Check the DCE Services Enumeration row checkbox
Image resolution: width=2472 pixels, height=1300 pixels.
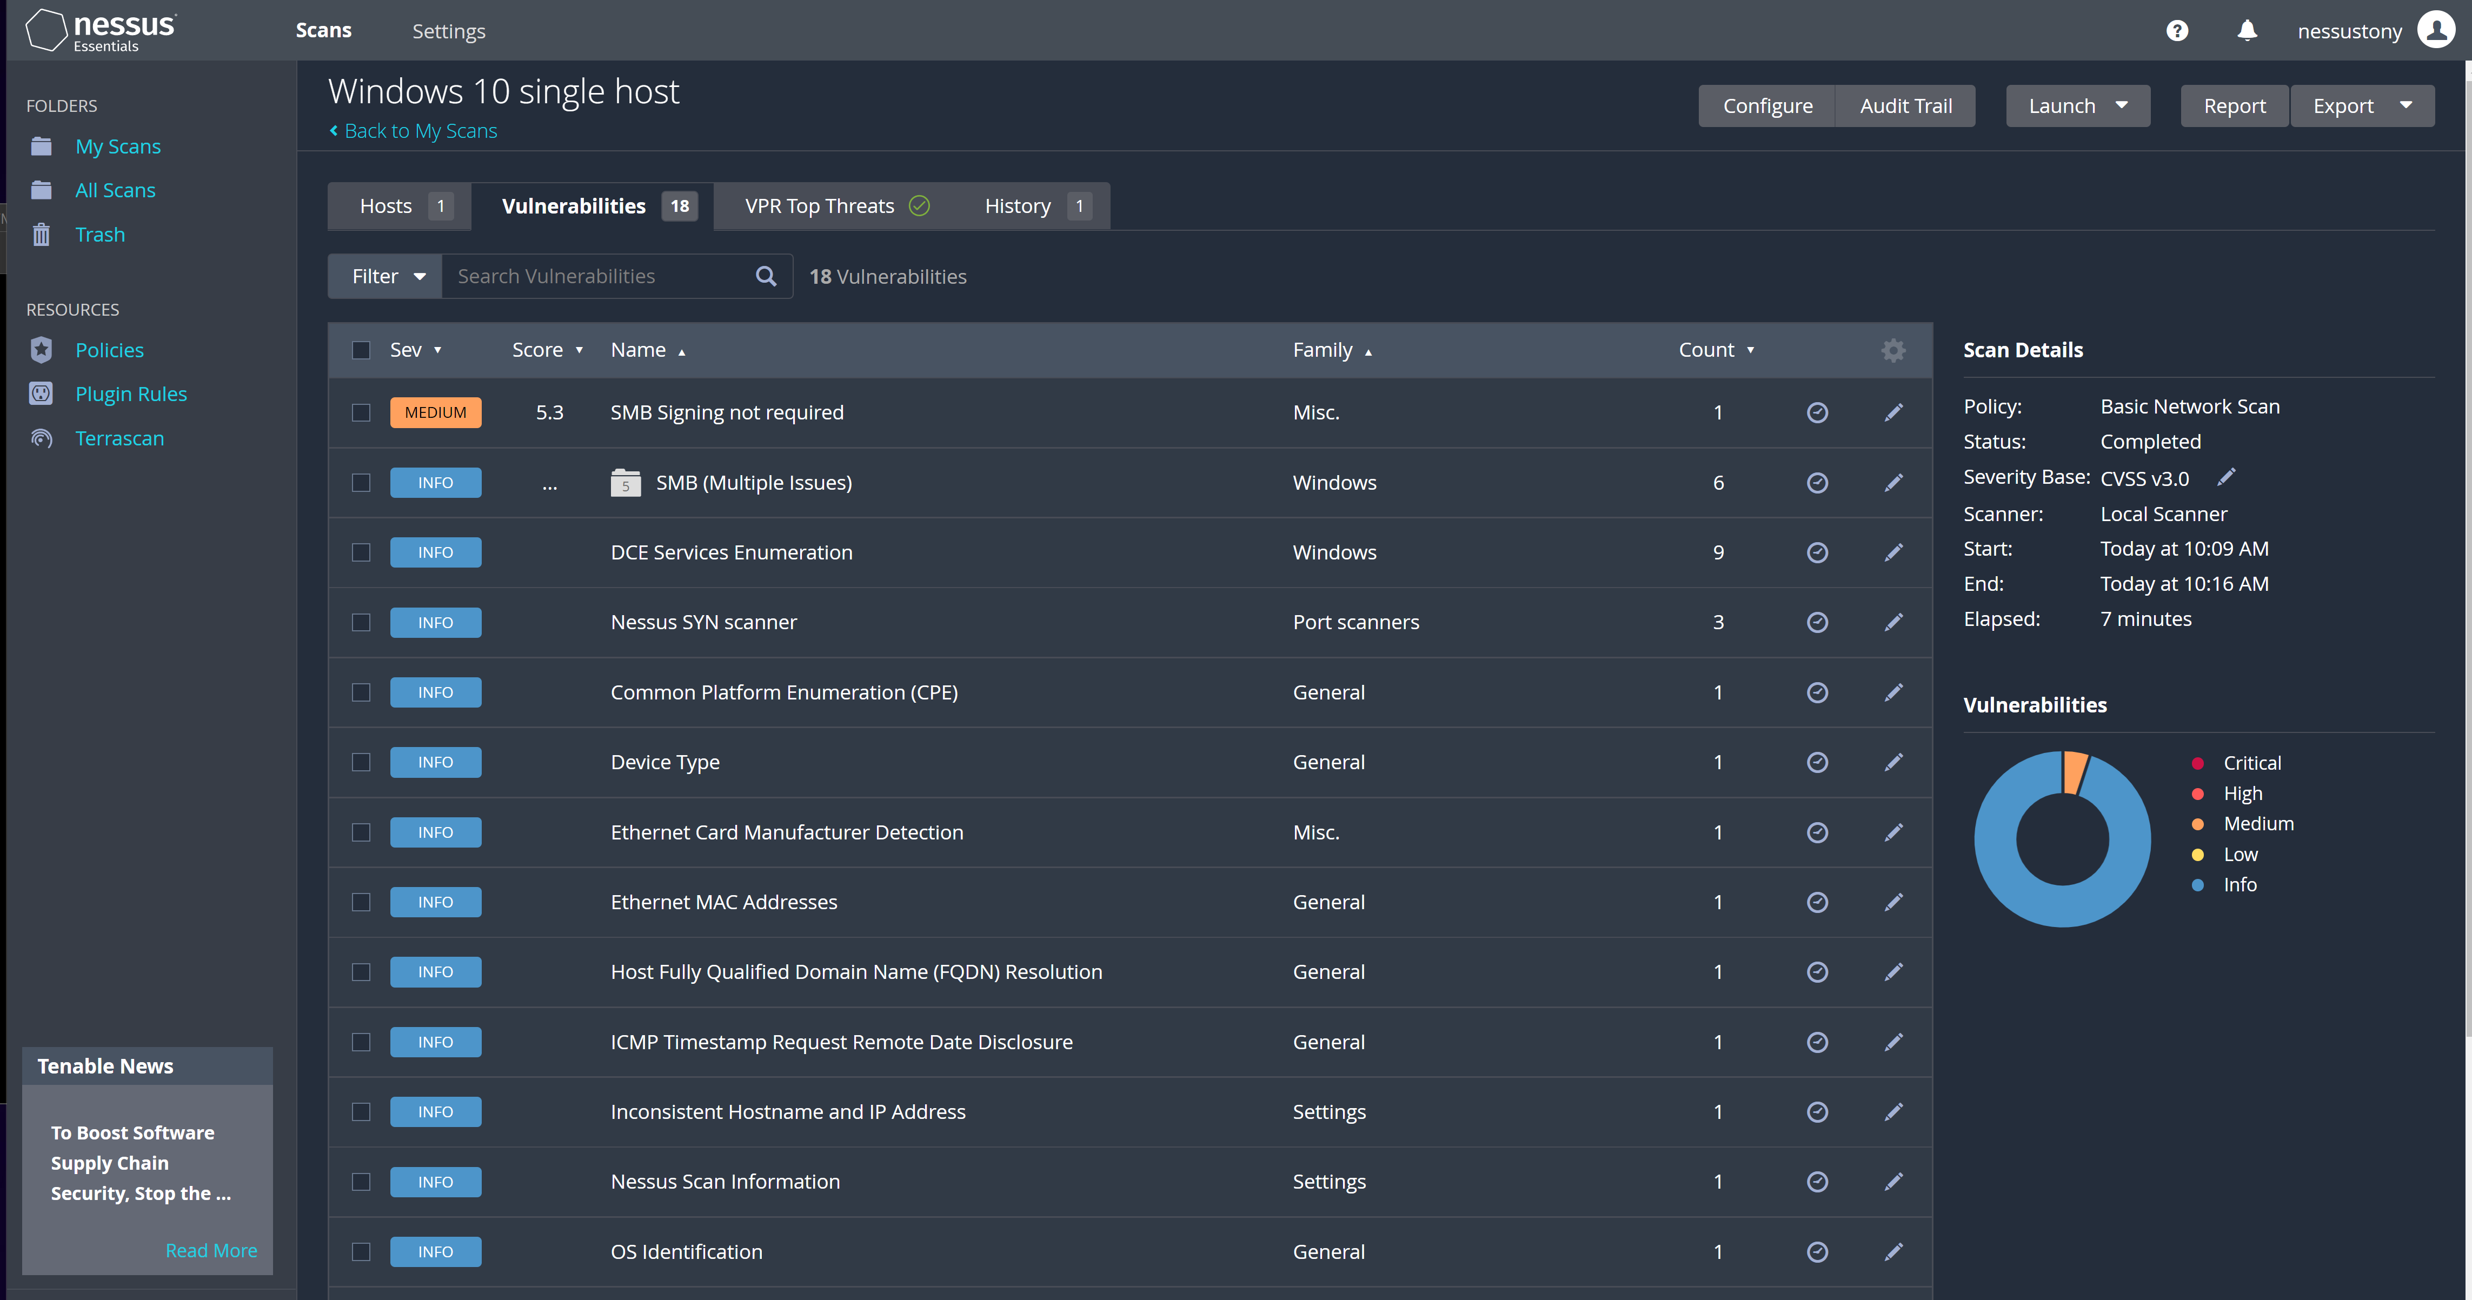361,552
